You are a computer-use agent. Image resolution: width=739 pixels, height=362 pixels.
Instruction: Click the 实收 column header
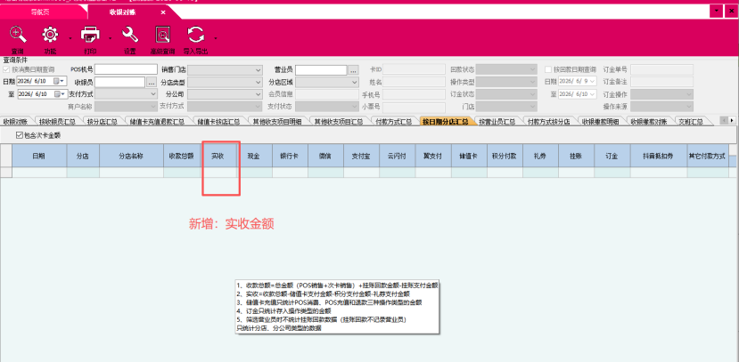point(218,155)
